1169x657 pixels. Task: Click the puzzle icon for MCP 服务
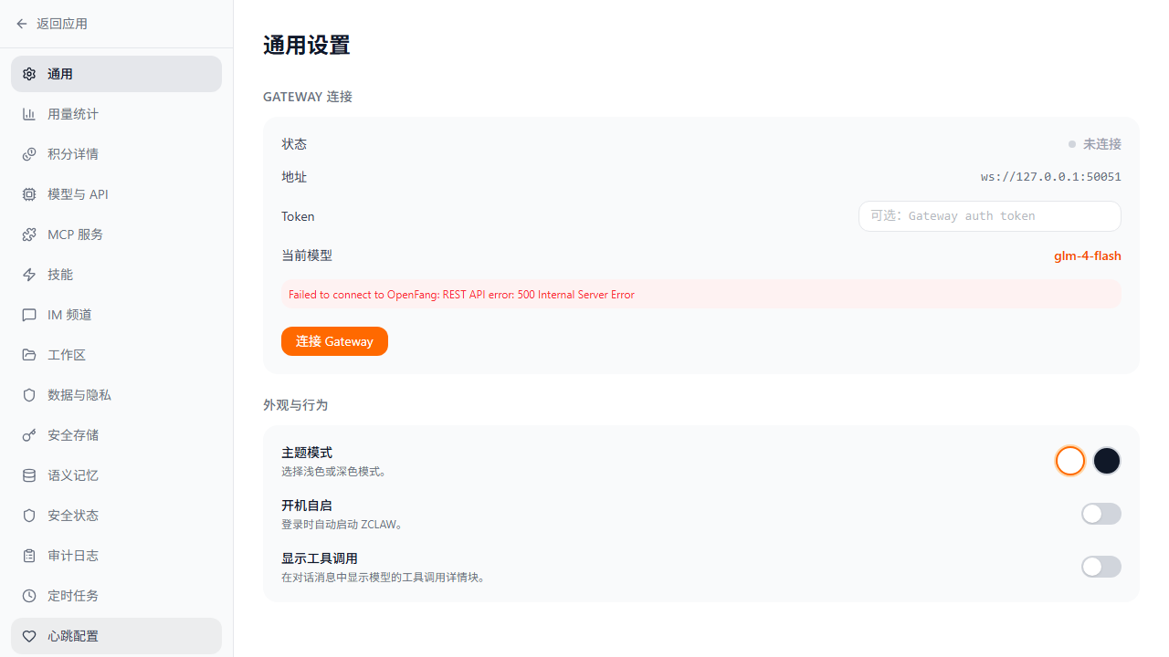point(29,235)
